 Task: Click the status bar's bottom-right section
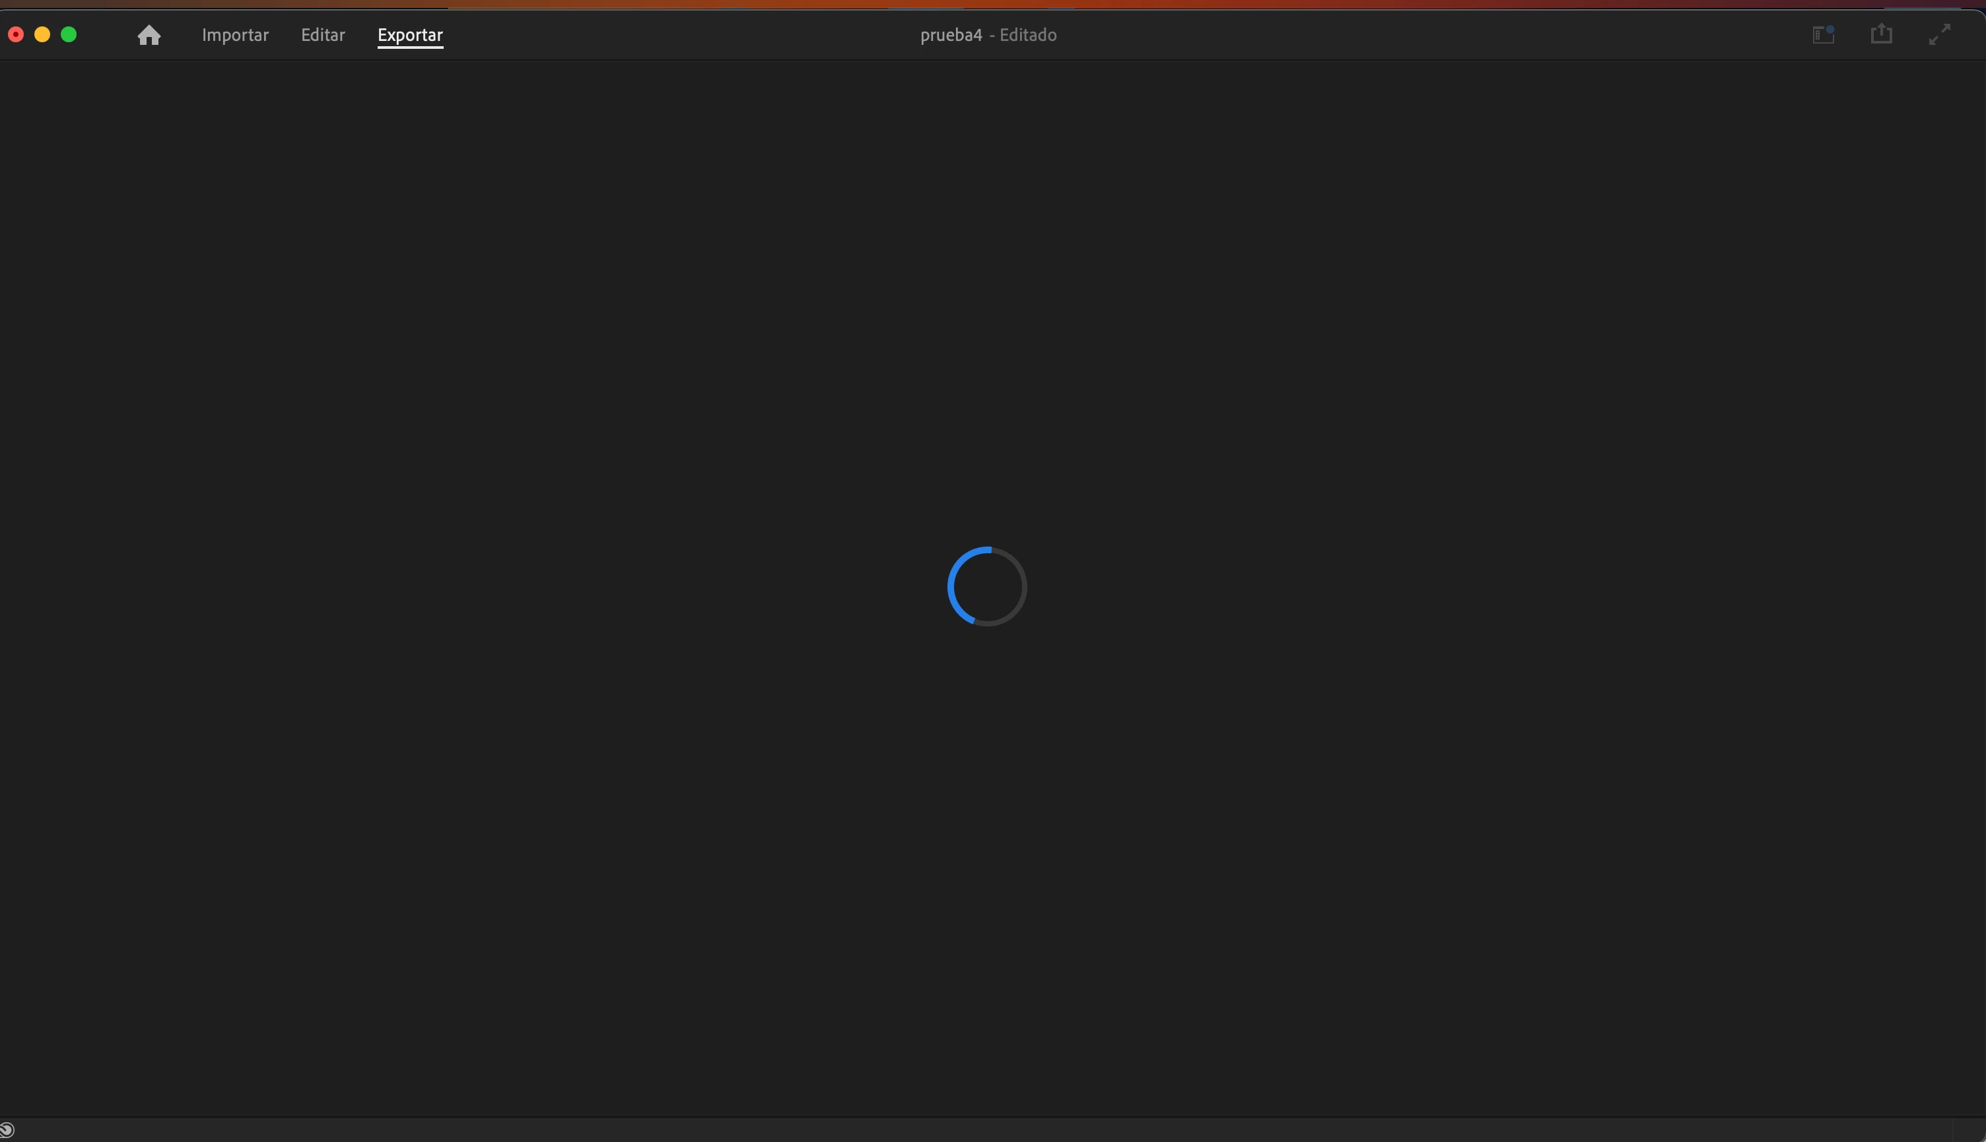(1967, 1130)
